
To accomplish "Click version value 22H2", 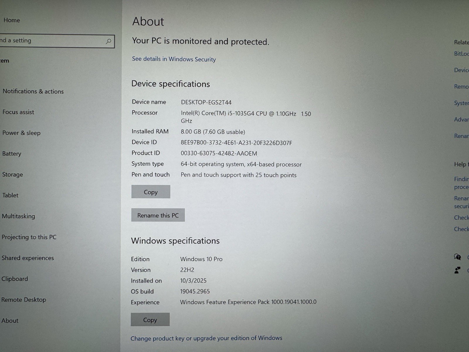I will pos(187,270).
